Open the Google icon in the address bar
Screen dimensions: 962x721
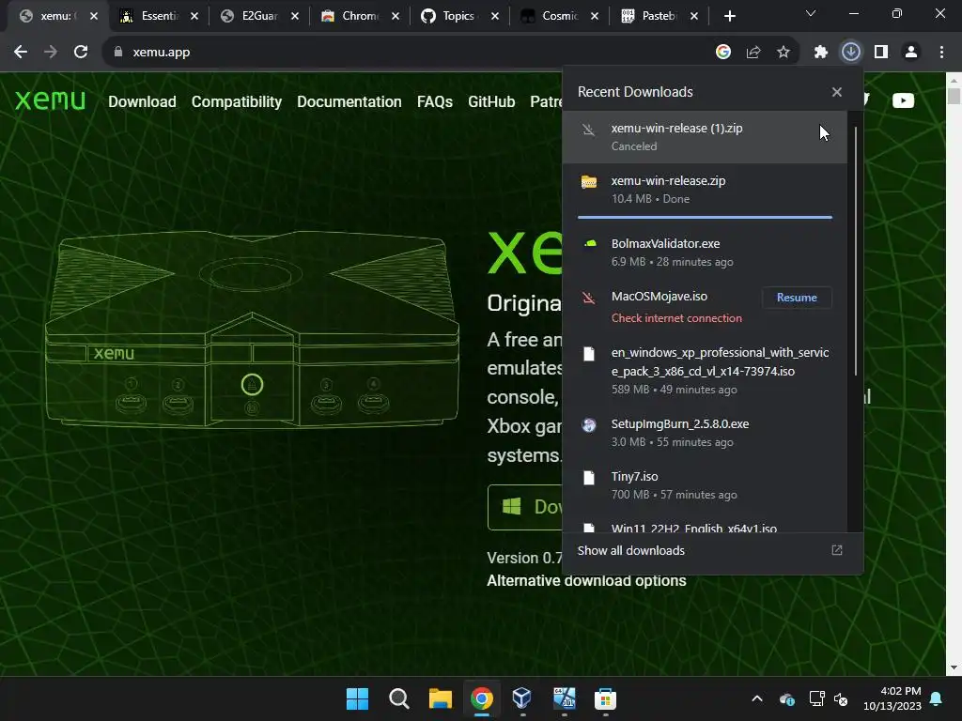point(723,53)
